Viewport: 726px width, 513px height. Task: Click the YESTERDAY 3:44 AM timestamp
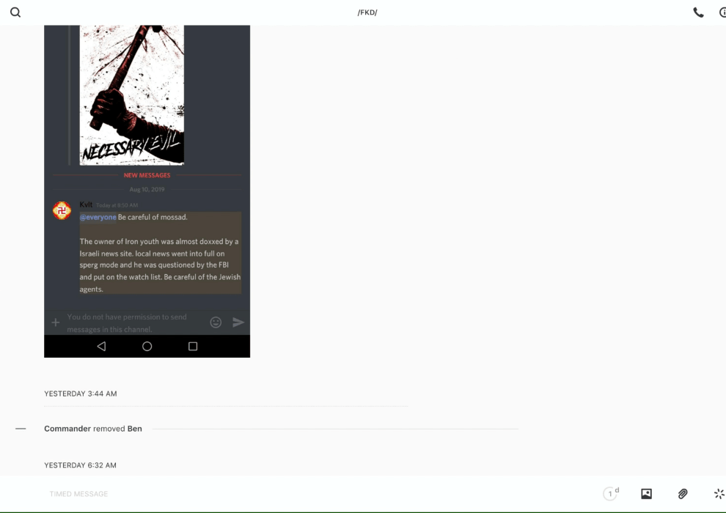(80, 394)
